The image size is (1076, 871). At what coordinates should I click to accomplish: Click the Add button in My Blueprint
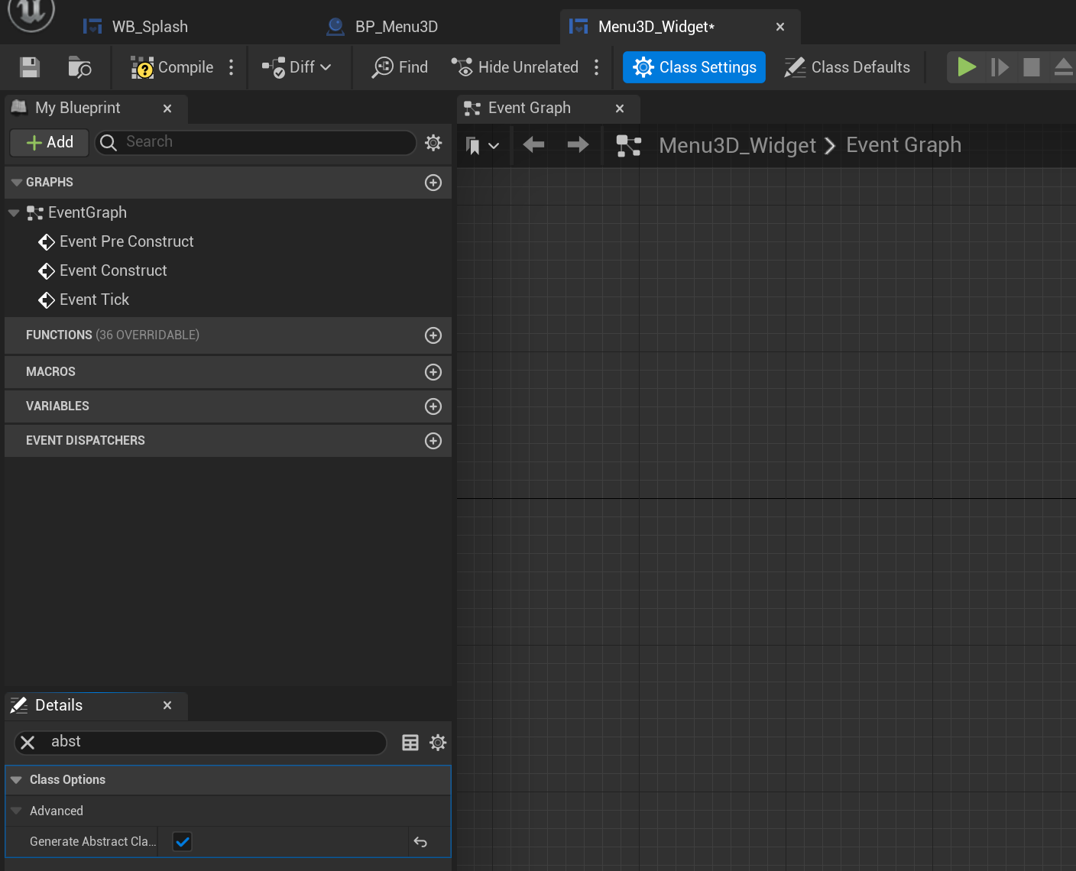pos(50,142)
